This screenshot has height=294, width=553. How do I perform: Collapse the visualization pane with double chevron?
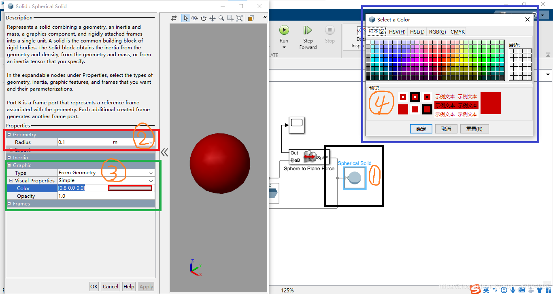tap(164, 152)
